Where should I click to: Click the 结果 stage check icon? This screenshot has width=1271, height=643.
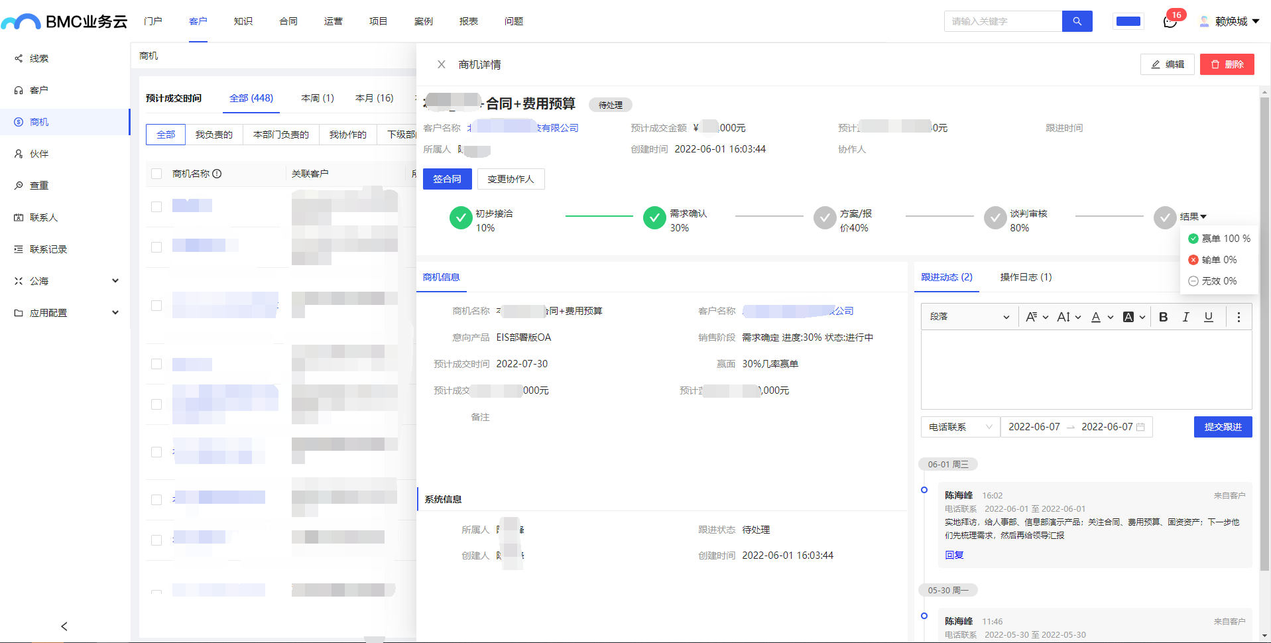pos(1165,217)
